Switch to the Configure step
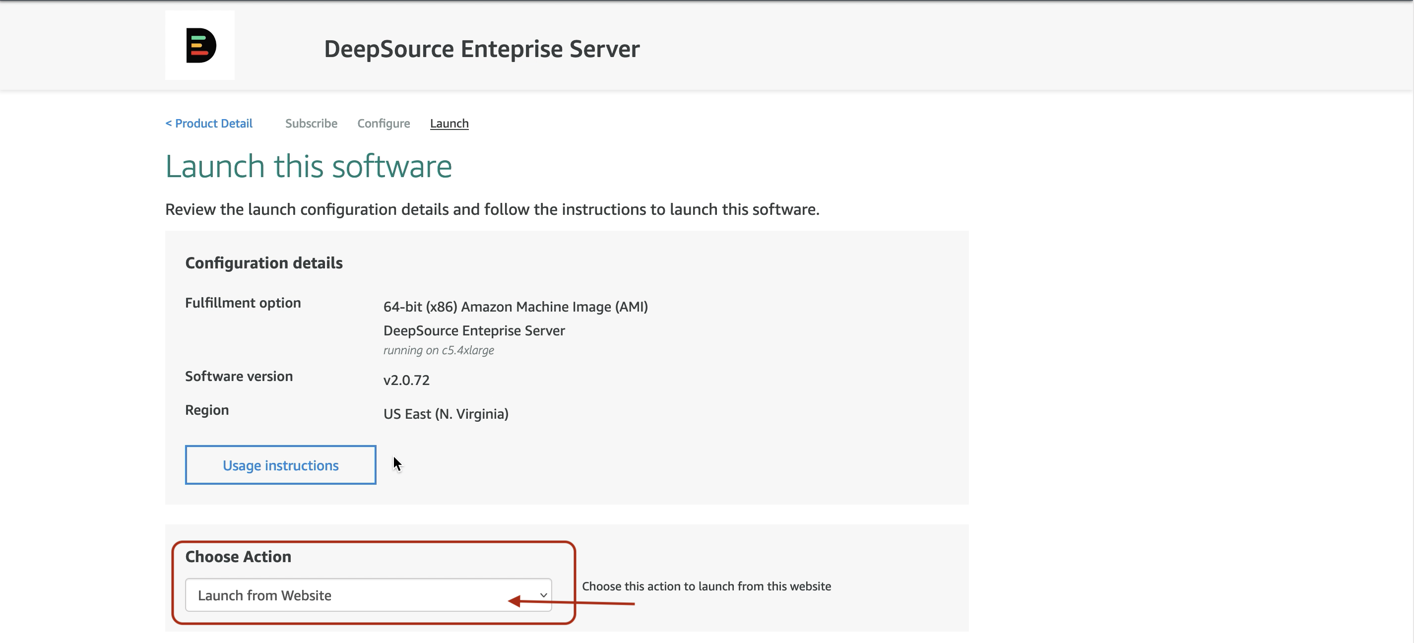The image size is (1414, 643). pyautogui.click(x=384, y=124)
